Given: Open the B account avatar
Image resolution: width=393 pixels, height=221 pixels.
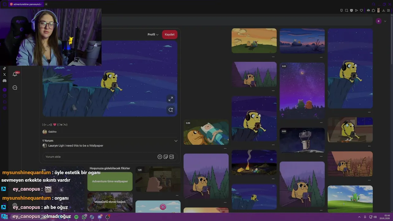Looking at the screenshot, I should click(x=379, y=21).
